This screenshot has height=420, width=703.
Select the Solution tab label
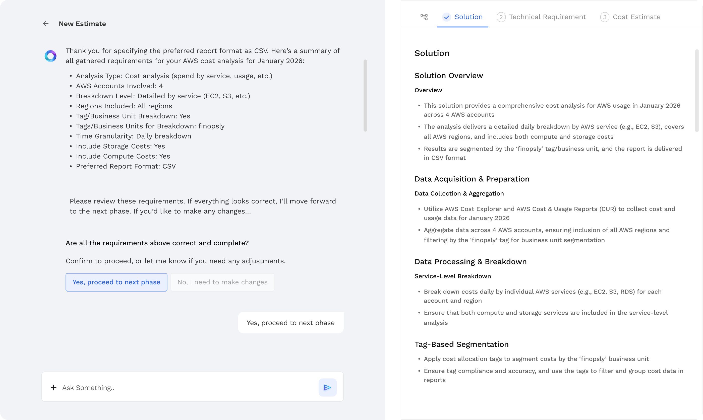click(x=468, y=17)
